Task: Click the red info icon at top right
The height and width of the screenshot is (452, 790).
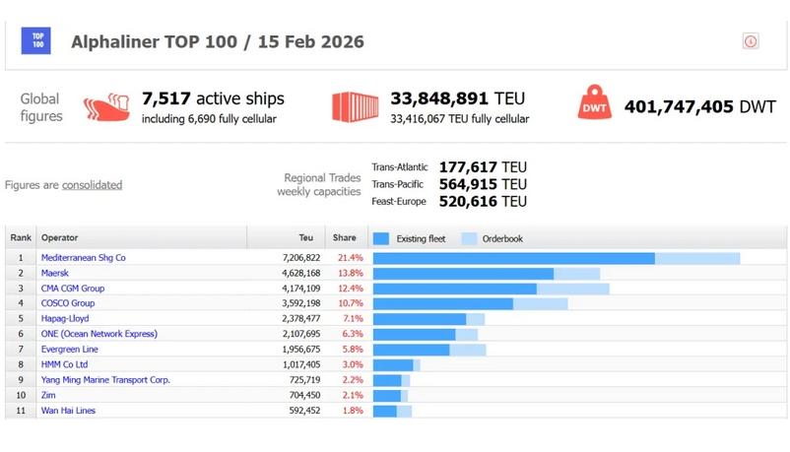Action: [751, 41]
